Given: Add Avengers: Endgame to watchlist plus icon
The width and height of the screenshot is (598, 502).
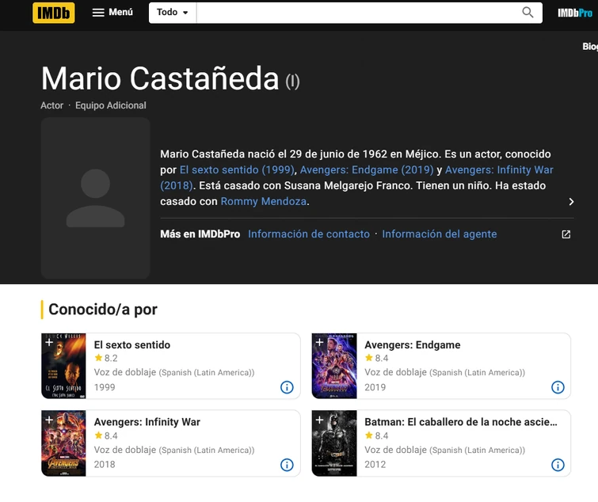Looking at the screenshot, I should (x=320, y=342).
